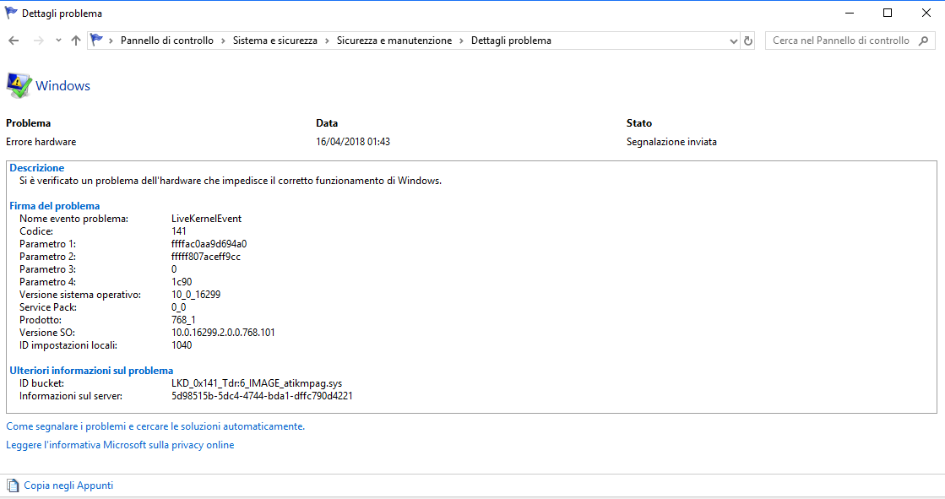Open Microsoft privacy policy online link

(x=120, y=445)
